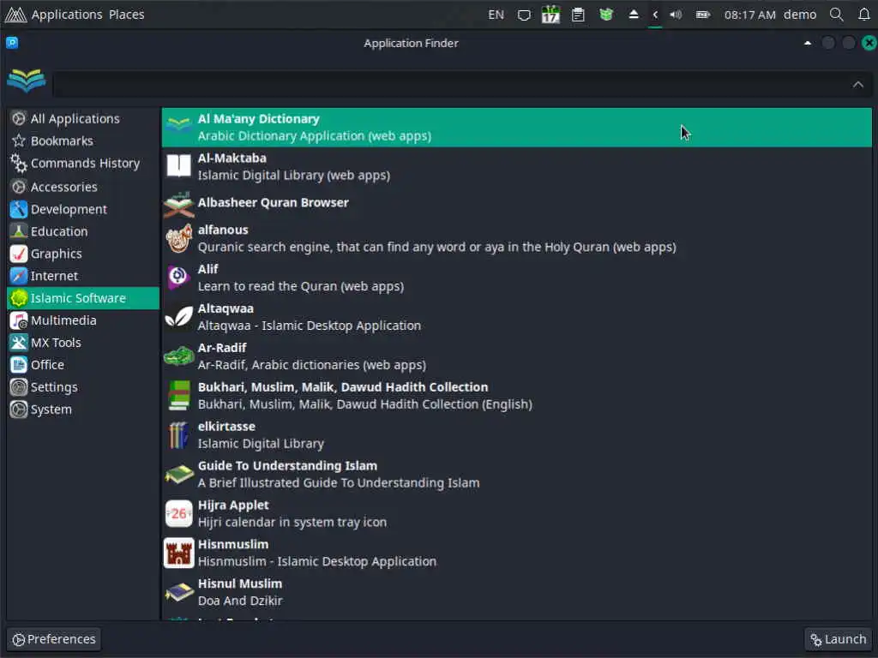Screen dimensions: 878x658
Task: Click the Guide To Understanding Islam icon
Action: coord(178,474)
